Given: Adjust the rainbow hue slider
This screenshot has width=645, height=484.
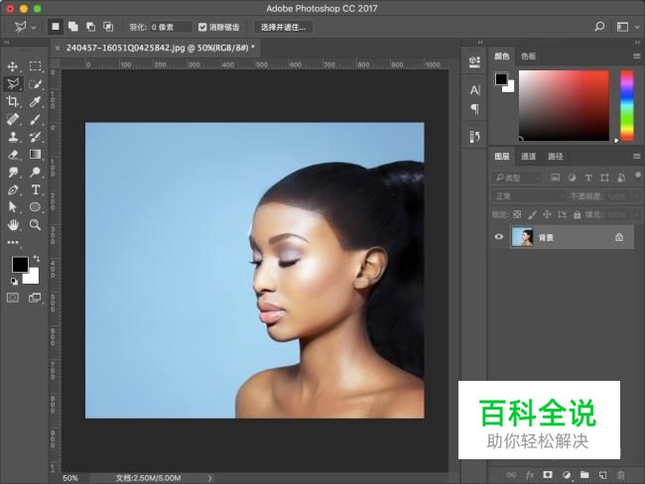Looking at the screenshot, I should click(x=627, y=105).
